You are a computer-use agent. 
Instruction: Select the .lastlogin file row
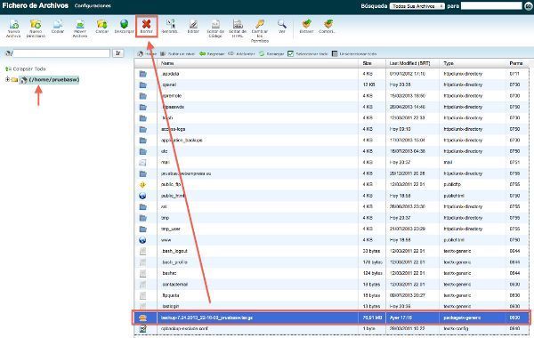pos(332,306)
